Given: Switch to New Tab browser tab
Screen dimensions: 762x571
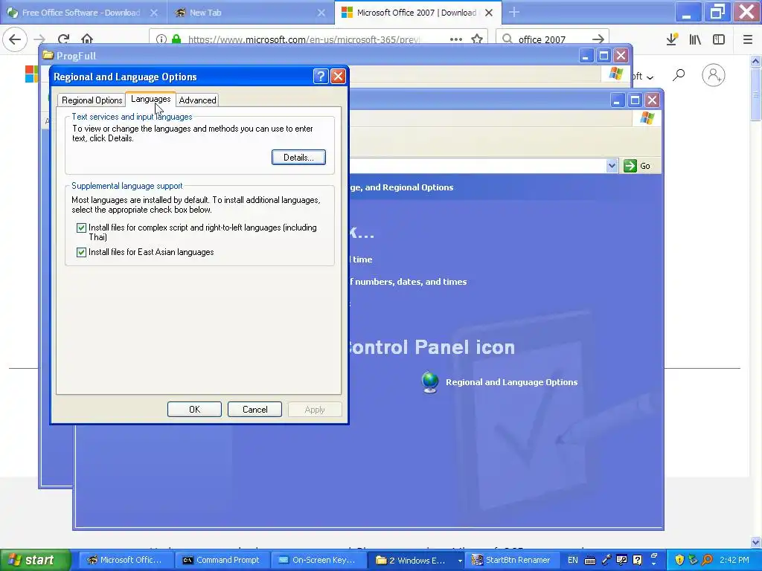Looking at the screenshot, I should 252,13.
